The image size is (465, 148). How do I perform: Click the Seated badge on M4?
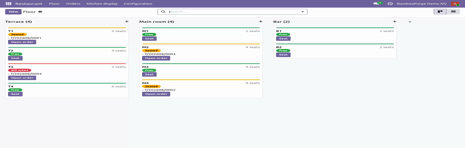point(151,87)
